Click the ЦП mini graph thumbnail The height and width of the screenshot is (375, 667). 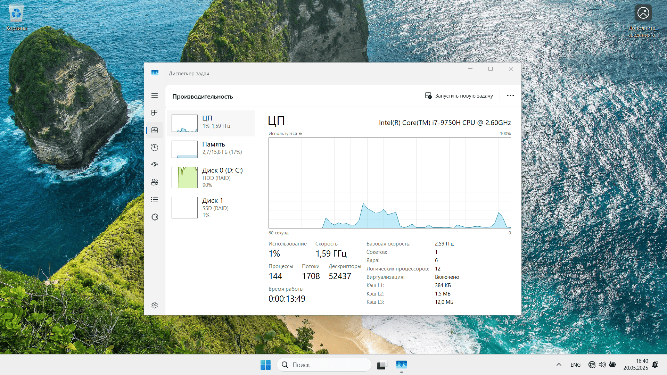(184, 123)
